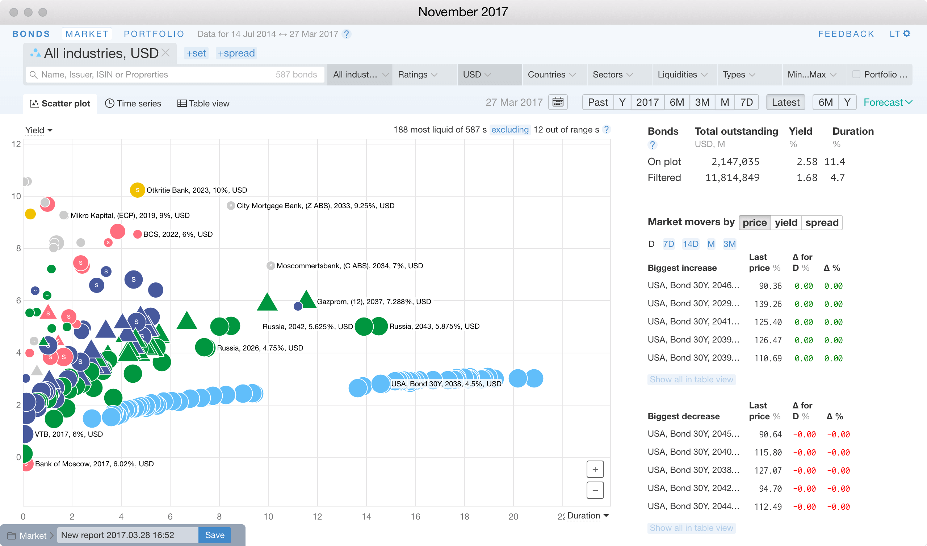Select the Bank of Moscow 2017 red dot
Viewport: 927px width, 546px height.
(28, 465)
